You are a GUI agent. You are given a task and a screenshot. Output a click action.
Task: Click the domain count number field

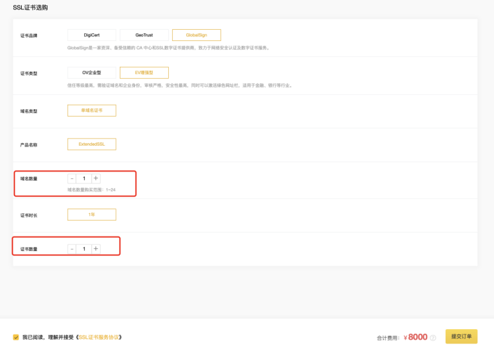click(x=84, y=178)
